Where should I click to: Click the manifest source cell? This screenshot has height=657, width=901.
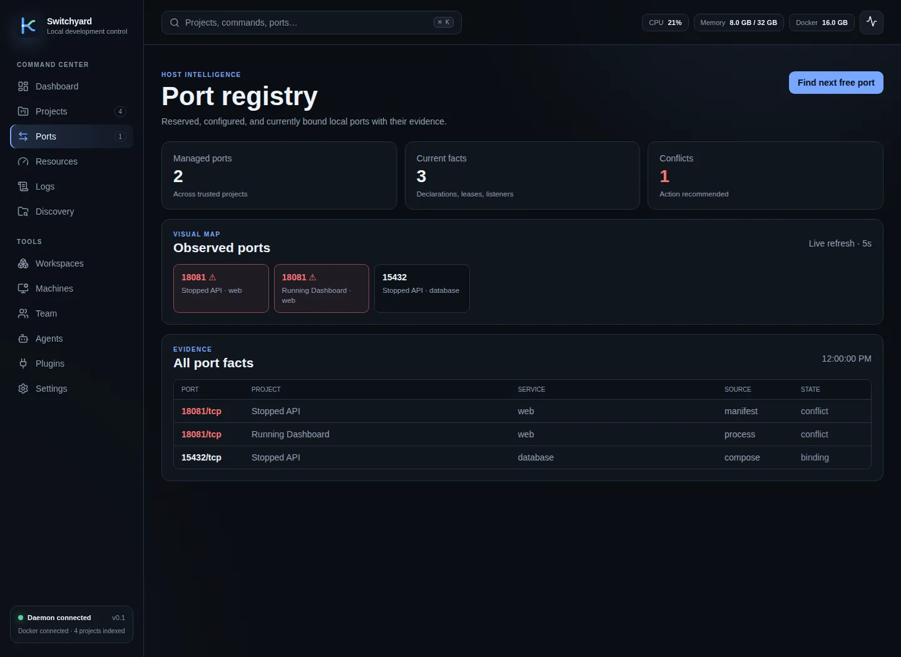[x=741, y=411]
